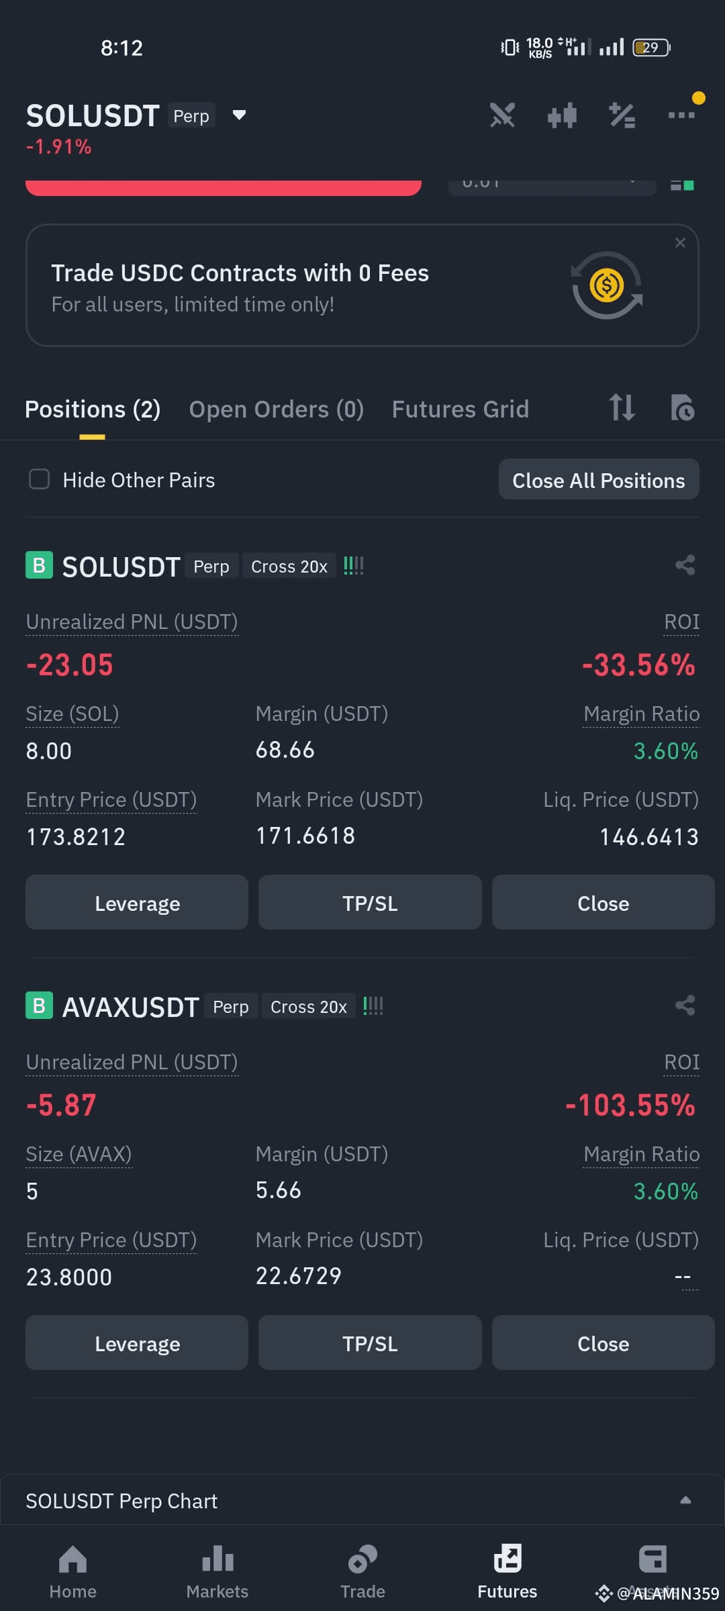Tap the sort arrows icon beside Futures Grid
Image resolution: width=725 pixels, height=1611 pixels.
(622, 407)
